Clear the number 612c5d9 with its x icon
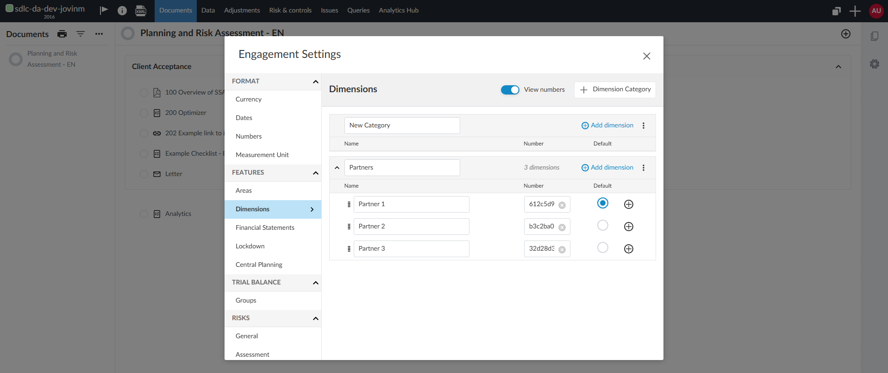Image resolution: width=888 pixels, height=373 pixels. 562,205
